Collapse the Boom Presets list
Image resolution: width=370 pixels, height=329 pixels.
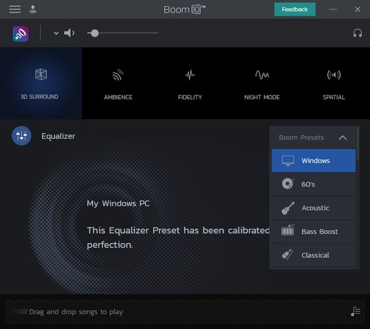coord(342,138)
